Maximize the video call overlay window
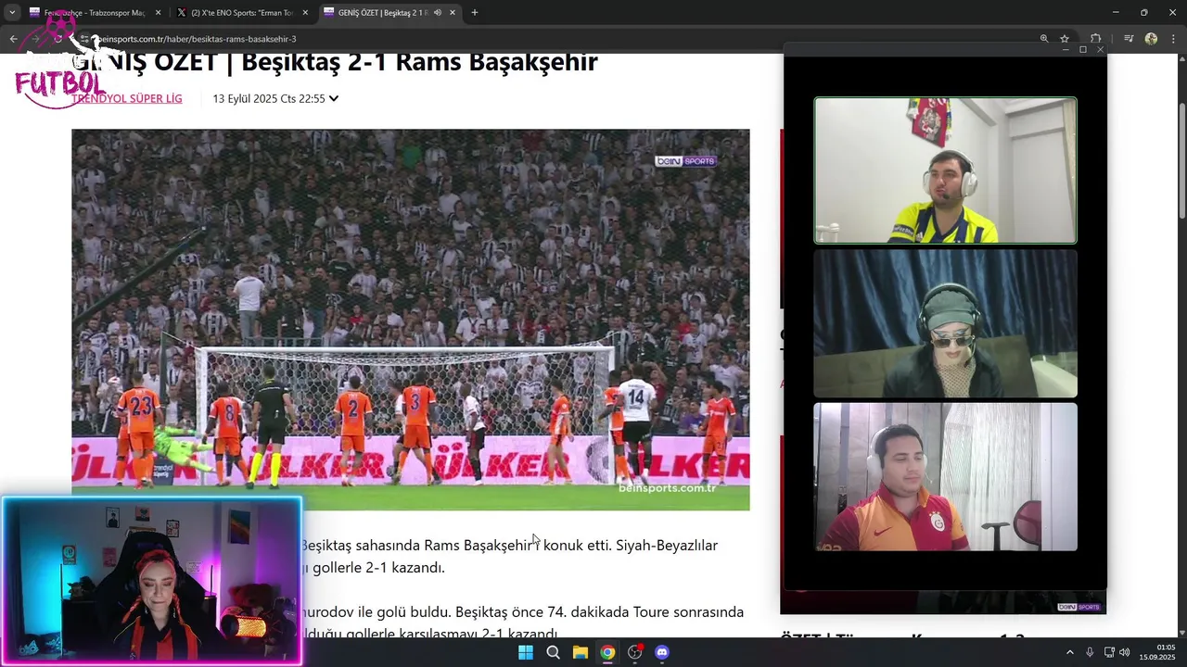This screenshot has height=667, width=1187. point(1082,49)
